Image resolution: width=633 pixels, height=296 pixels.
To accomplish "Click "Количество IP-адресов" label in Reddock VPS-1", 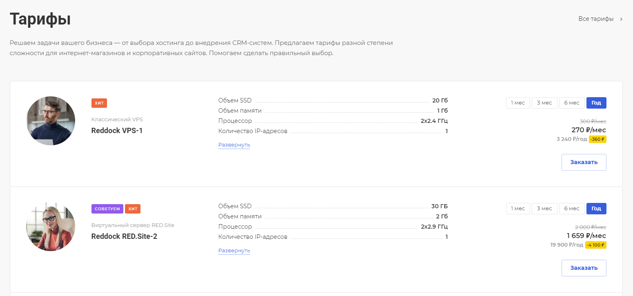I will [253, 131].
